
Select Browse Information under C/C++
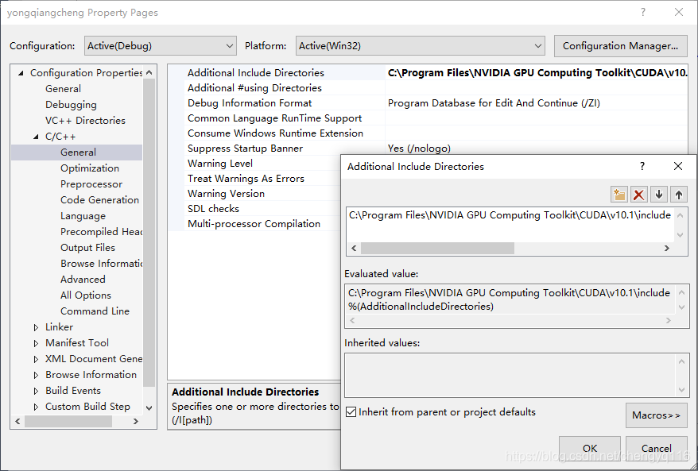[102, 263]
